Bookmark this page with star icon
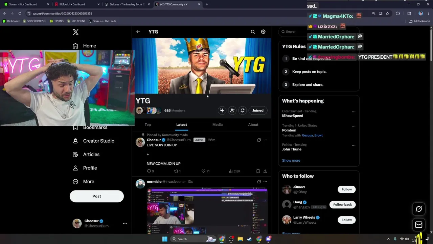This screenshot has width=433, height=244. click(387, 13)
